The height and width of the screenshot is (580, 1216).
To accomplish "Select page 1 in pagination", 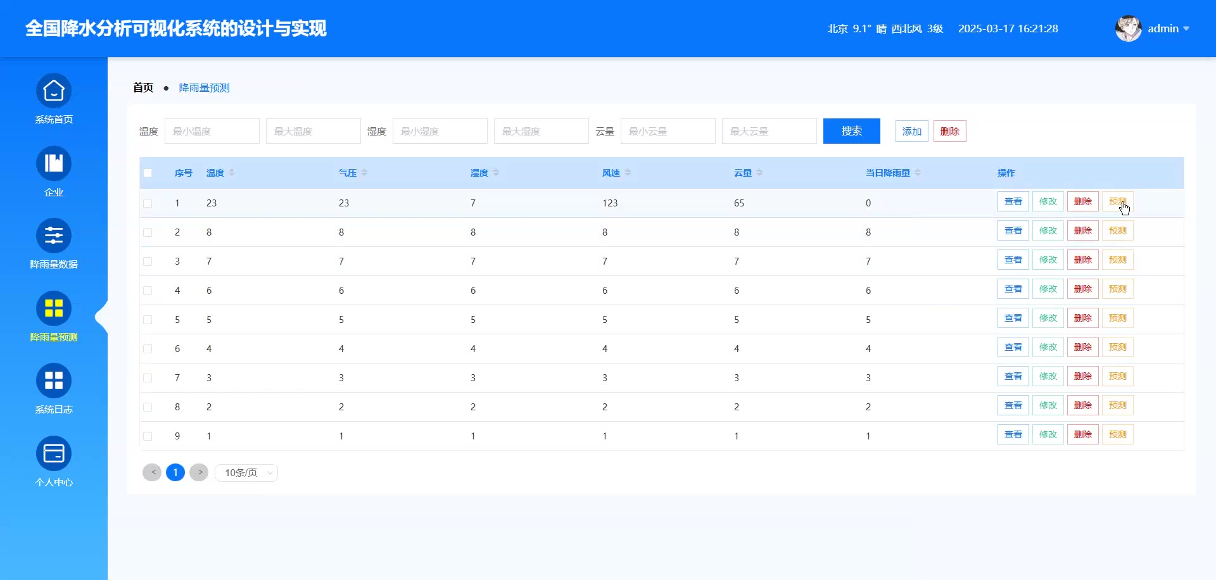I will pyautogui.click(x=175, y=472).
